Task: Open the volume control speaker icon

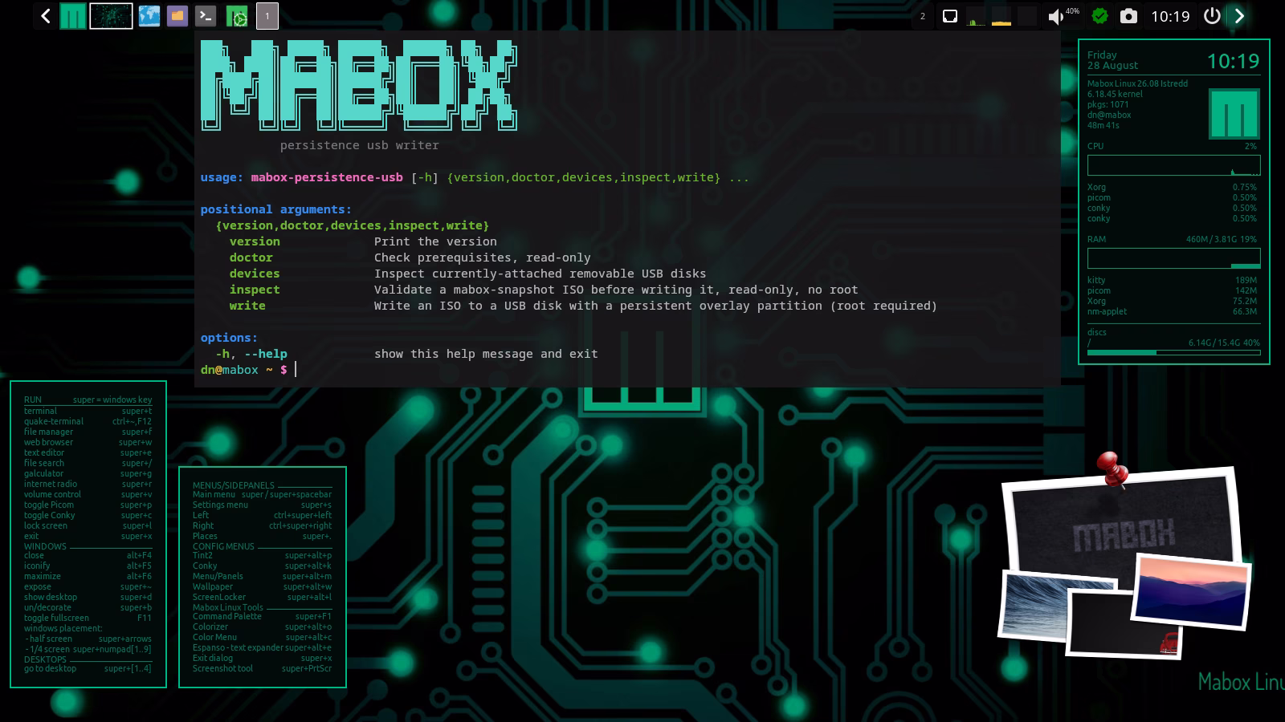Action: pyautogui.click(x=1056, y=16)
